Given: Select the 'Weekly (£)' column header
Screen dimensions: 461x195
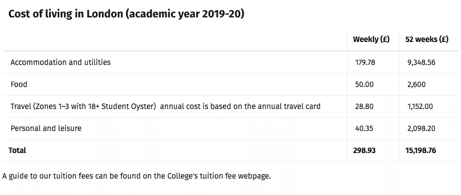Looking at the screenshot, I should click(371, 39).
